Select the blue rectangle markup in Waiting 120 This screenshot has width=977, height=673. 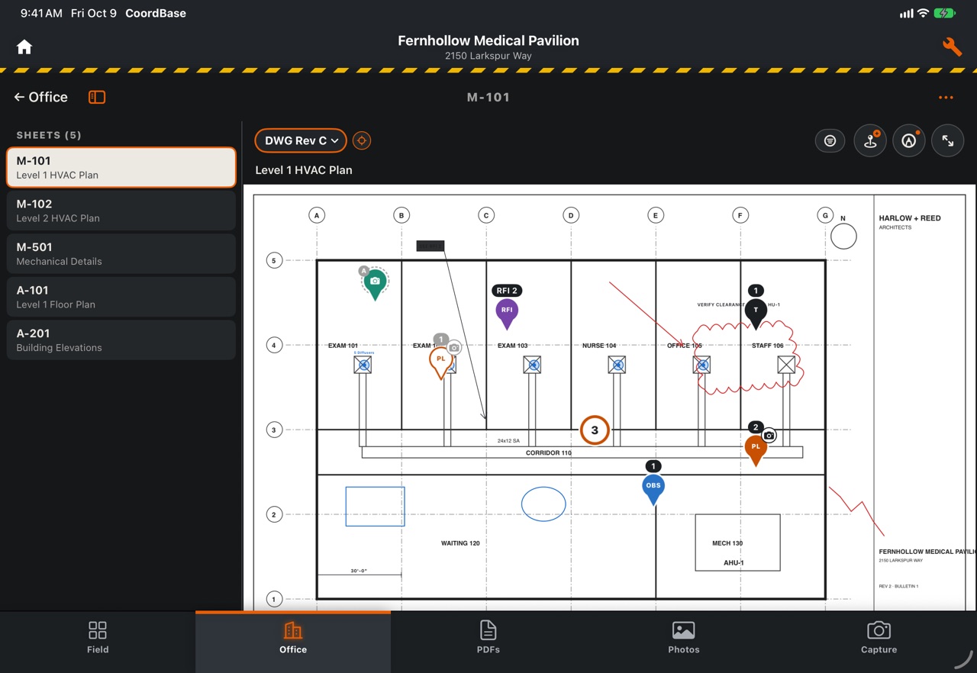click(375, 507)
